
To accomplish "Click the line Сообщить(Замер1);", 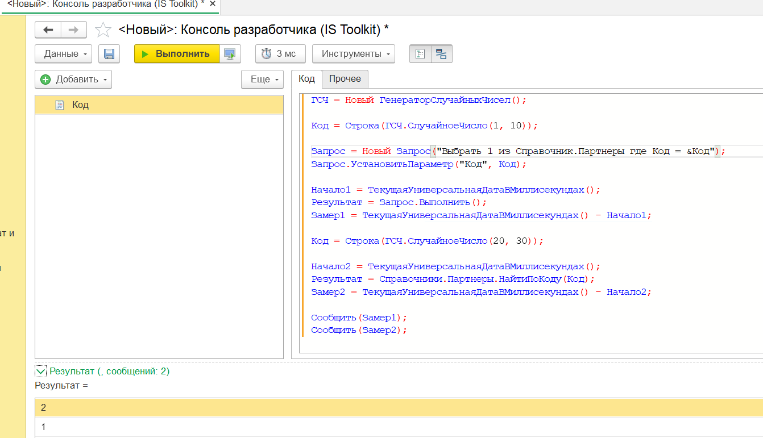I will 359,318.
